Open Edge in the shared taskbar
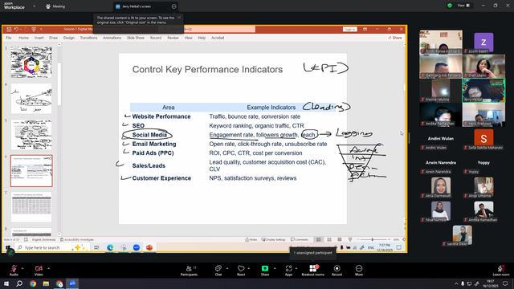 pyautogui.click(x=110, y=247)
